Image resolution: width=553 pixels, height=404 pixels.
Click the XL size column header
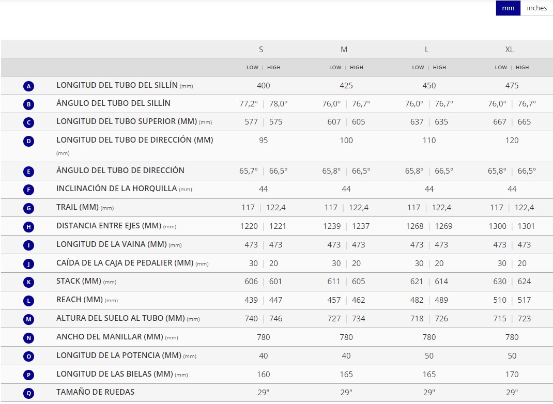coord(509,50)
